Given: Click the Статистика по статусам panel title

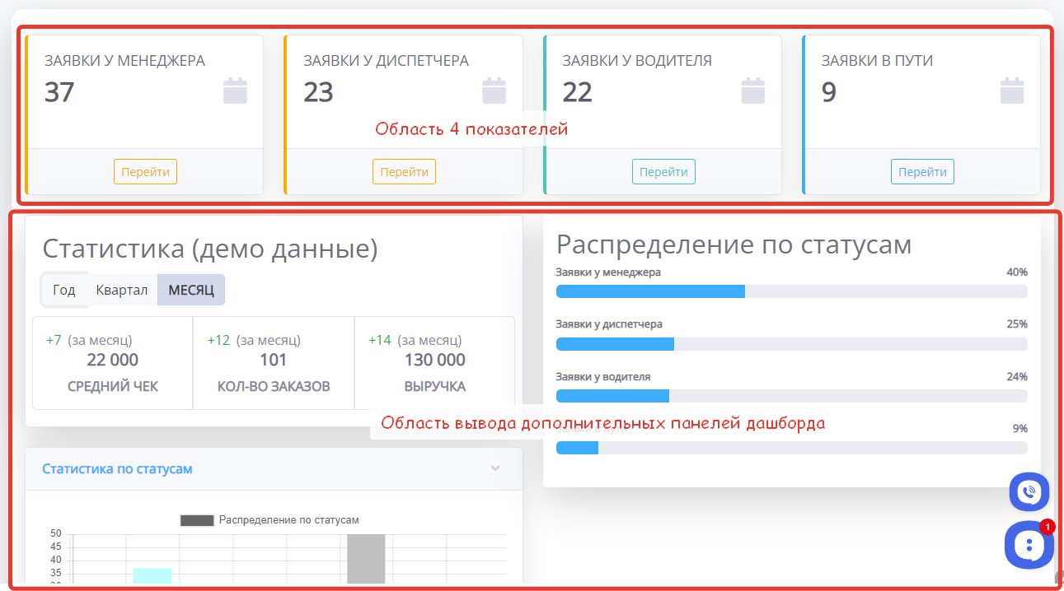Looking at the screenshot, I should click(117, 468).
